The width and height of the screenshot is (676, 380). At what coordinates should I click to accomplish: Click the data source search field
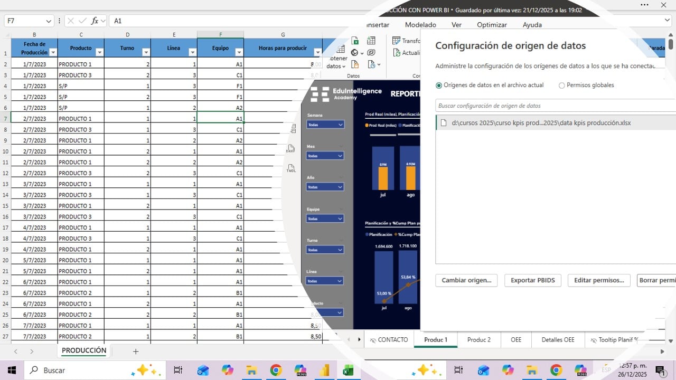pyautogui.click(x=555, y=106)
